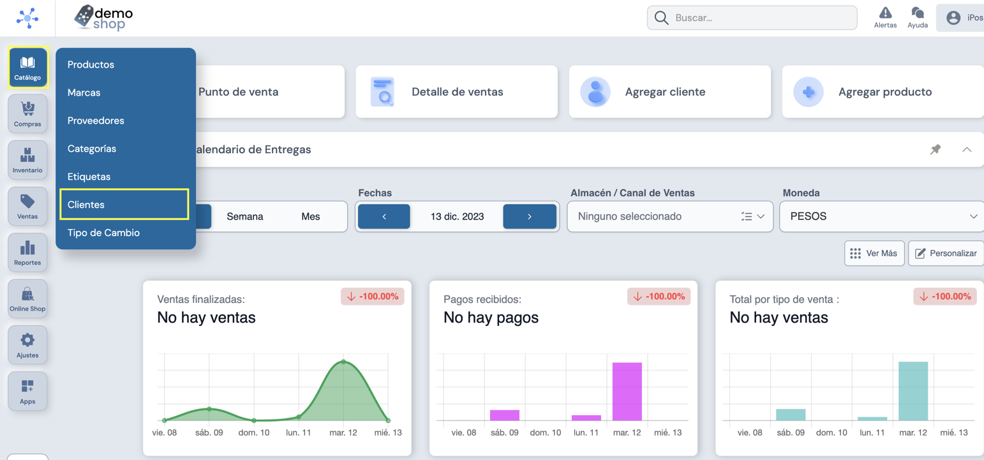Select Tipo de Cambio menu item
984x460 pixels.
click(125, 233)
